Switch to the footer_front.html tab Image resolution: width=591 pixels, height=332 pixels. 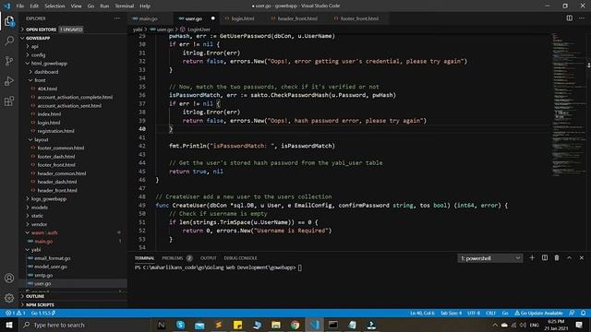point(359,18)
